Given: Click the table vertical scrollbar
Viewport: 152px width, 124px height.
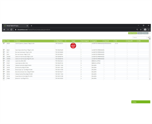Looking at the screenshot, I should (150, 38).
